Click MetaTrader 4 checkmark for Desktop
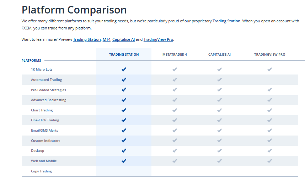This screenshot has width=305, height=182. point(175,150)
